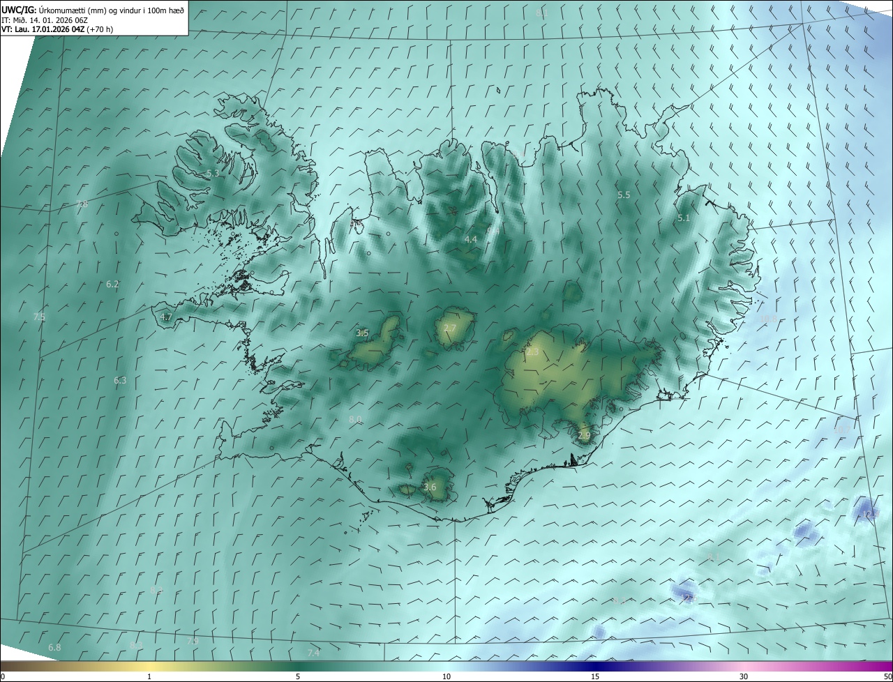893x682 pixels.
Task: Click the 2.7 value on Hofsjökull glacier
Action: (450, 328)
